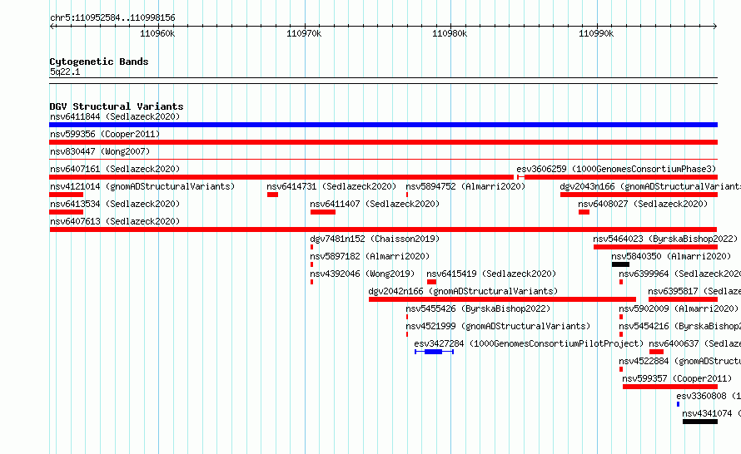
Task: Open nsv4121014 (gnomADStructuralVariants) label
Action: [142, 186]
